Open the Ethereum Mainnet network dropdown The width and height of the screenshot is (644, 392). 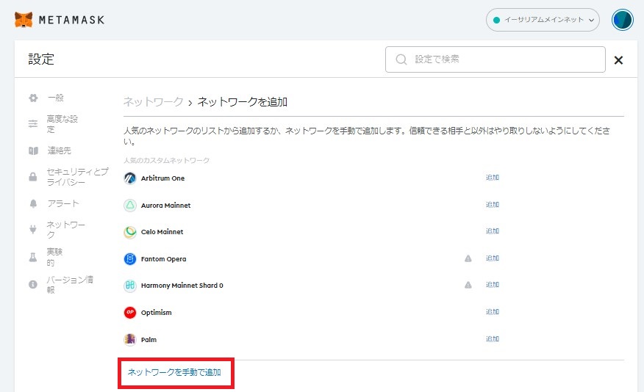pyautogui.click(x=543, y=20)
